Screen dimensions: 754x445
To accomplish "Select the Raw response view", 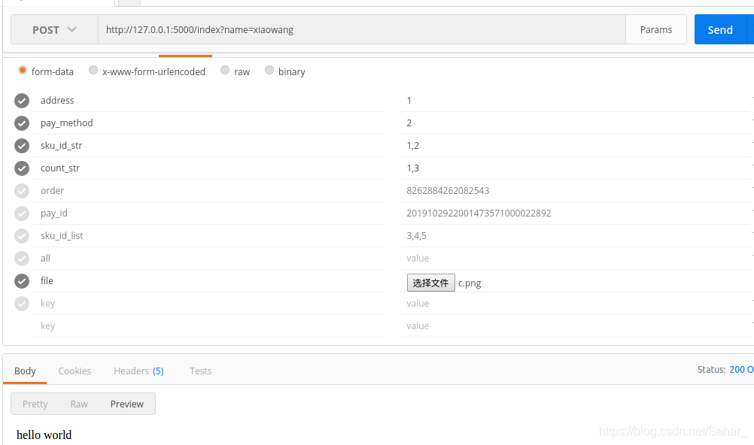I will [x=79, y=404].
